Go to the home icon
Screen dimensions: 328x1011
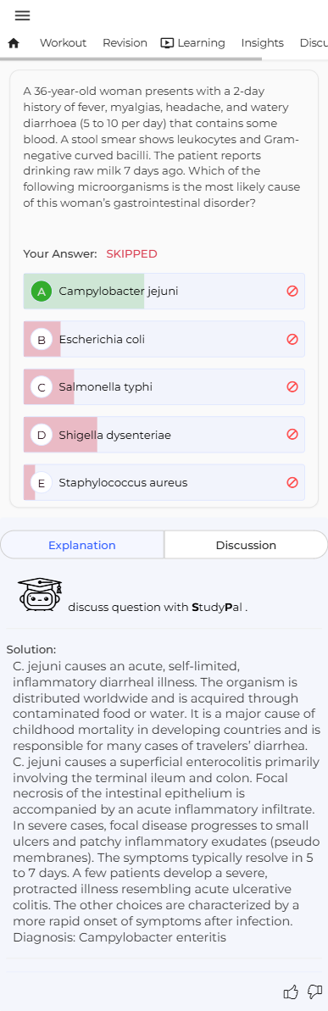[x=14, y=43]
